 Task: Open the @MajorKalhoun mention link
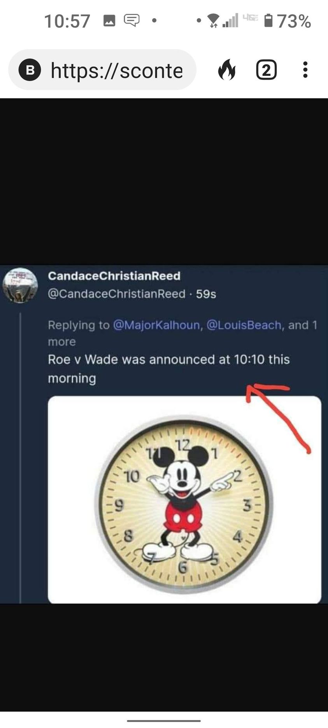click(x=156, y=325)
